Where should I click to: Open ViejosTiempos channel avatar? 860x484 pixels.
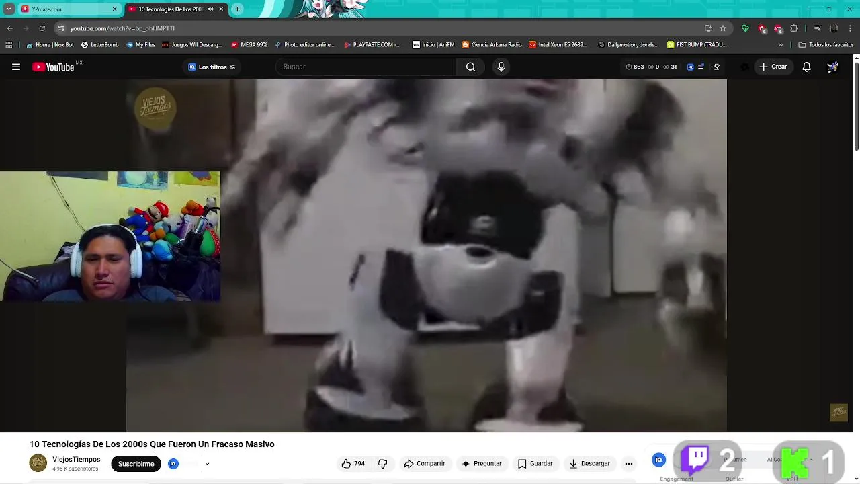[38, 463]
